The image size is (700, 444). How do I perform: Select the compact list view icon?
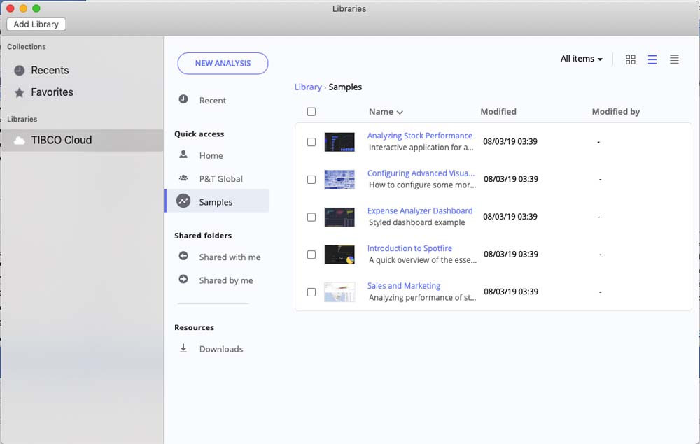[674, 59]
